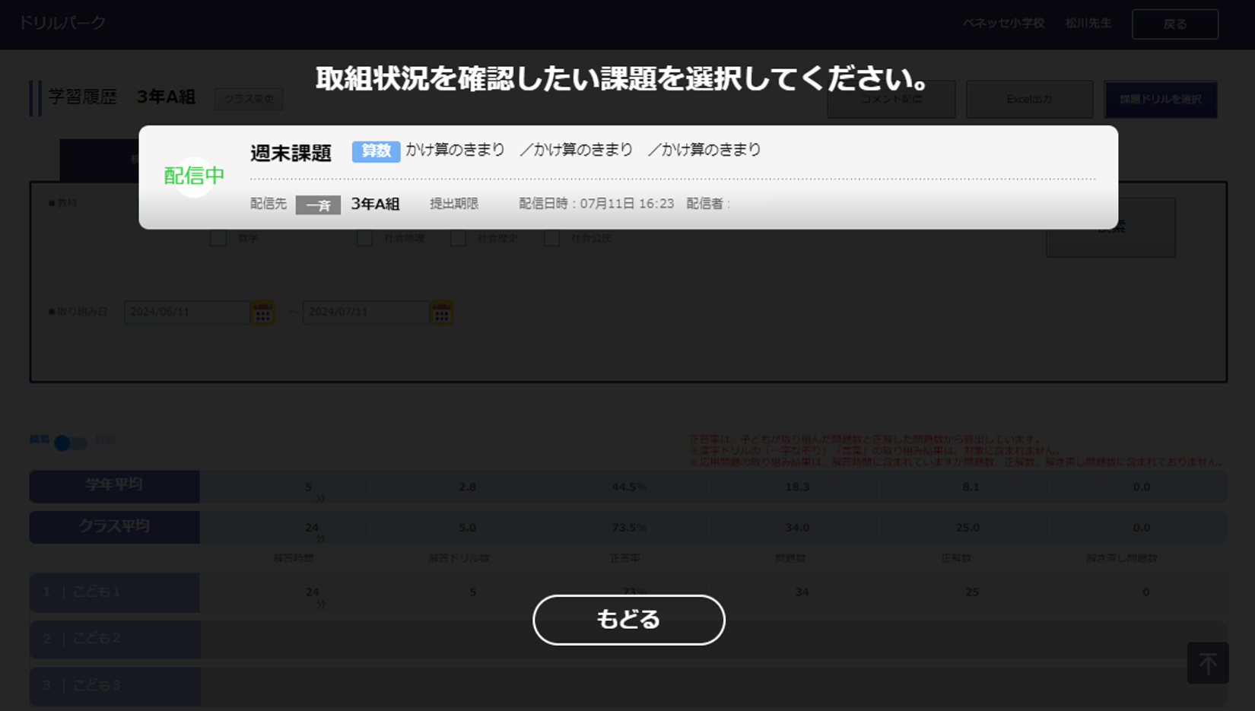Click the end date field 2024/07/11
The width and height of the screenshot is (1255, 711).
pos(365,313)
